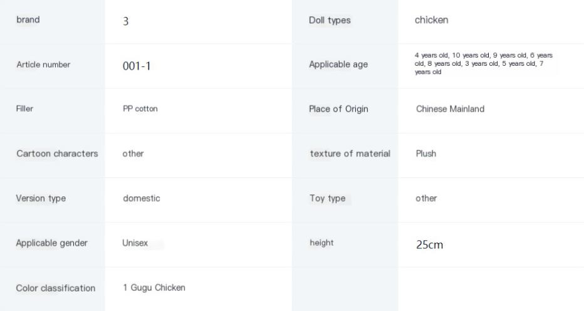
Task: Select '1 Gugu Chicken' color value
Action: click(154, 288)
